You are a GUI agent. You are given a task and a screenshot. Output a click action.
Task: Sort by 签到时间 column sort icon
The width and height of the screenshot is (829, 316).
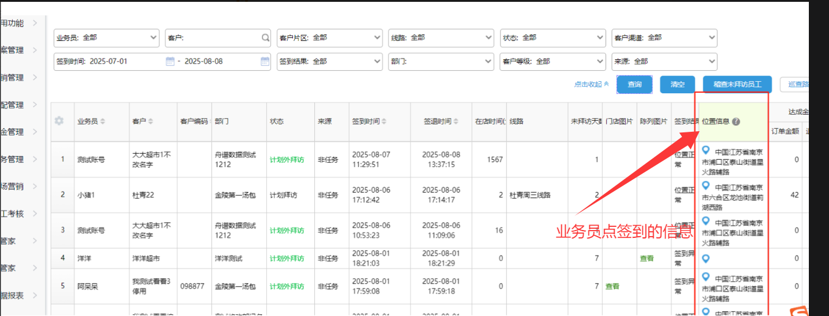click(x=384, y=121)
